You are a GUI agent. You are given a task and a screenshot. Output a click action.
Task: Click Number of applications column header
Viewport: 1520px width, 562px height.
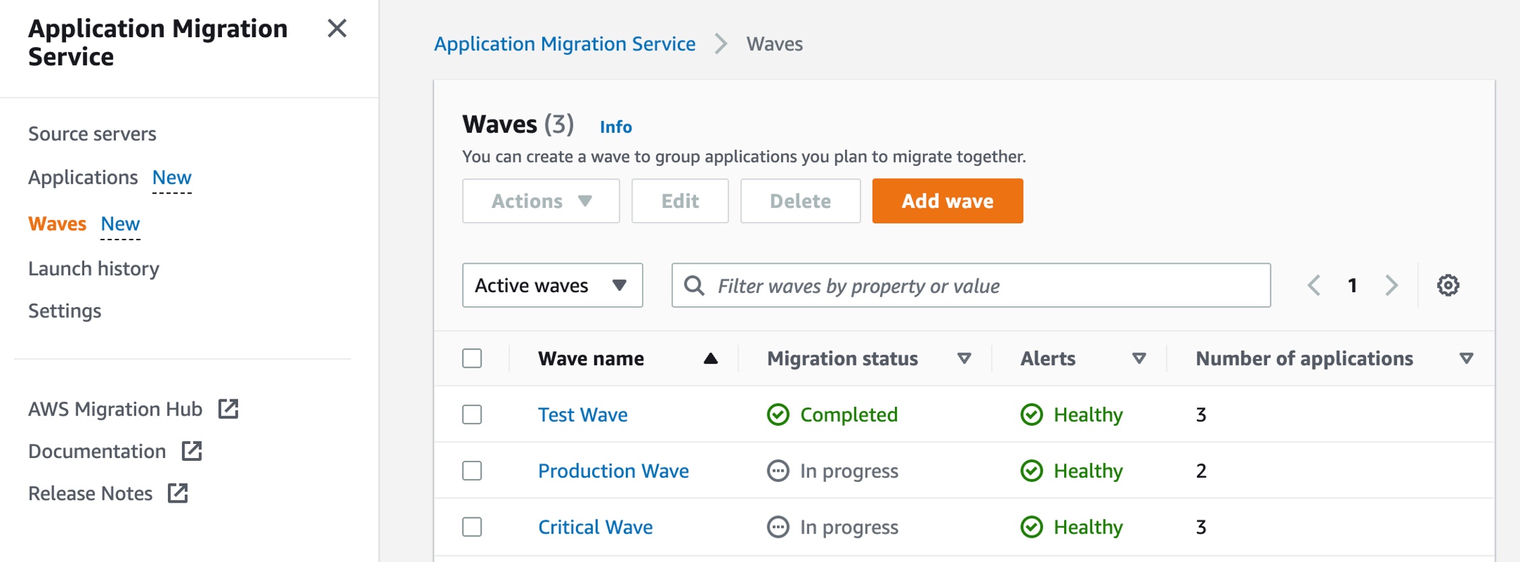pyautogui.click(x=1304, y=358)
